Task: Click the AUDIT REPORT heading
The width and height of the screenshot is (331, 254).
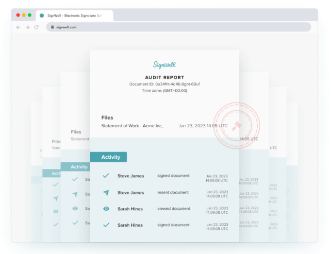Action: (165, 78)
